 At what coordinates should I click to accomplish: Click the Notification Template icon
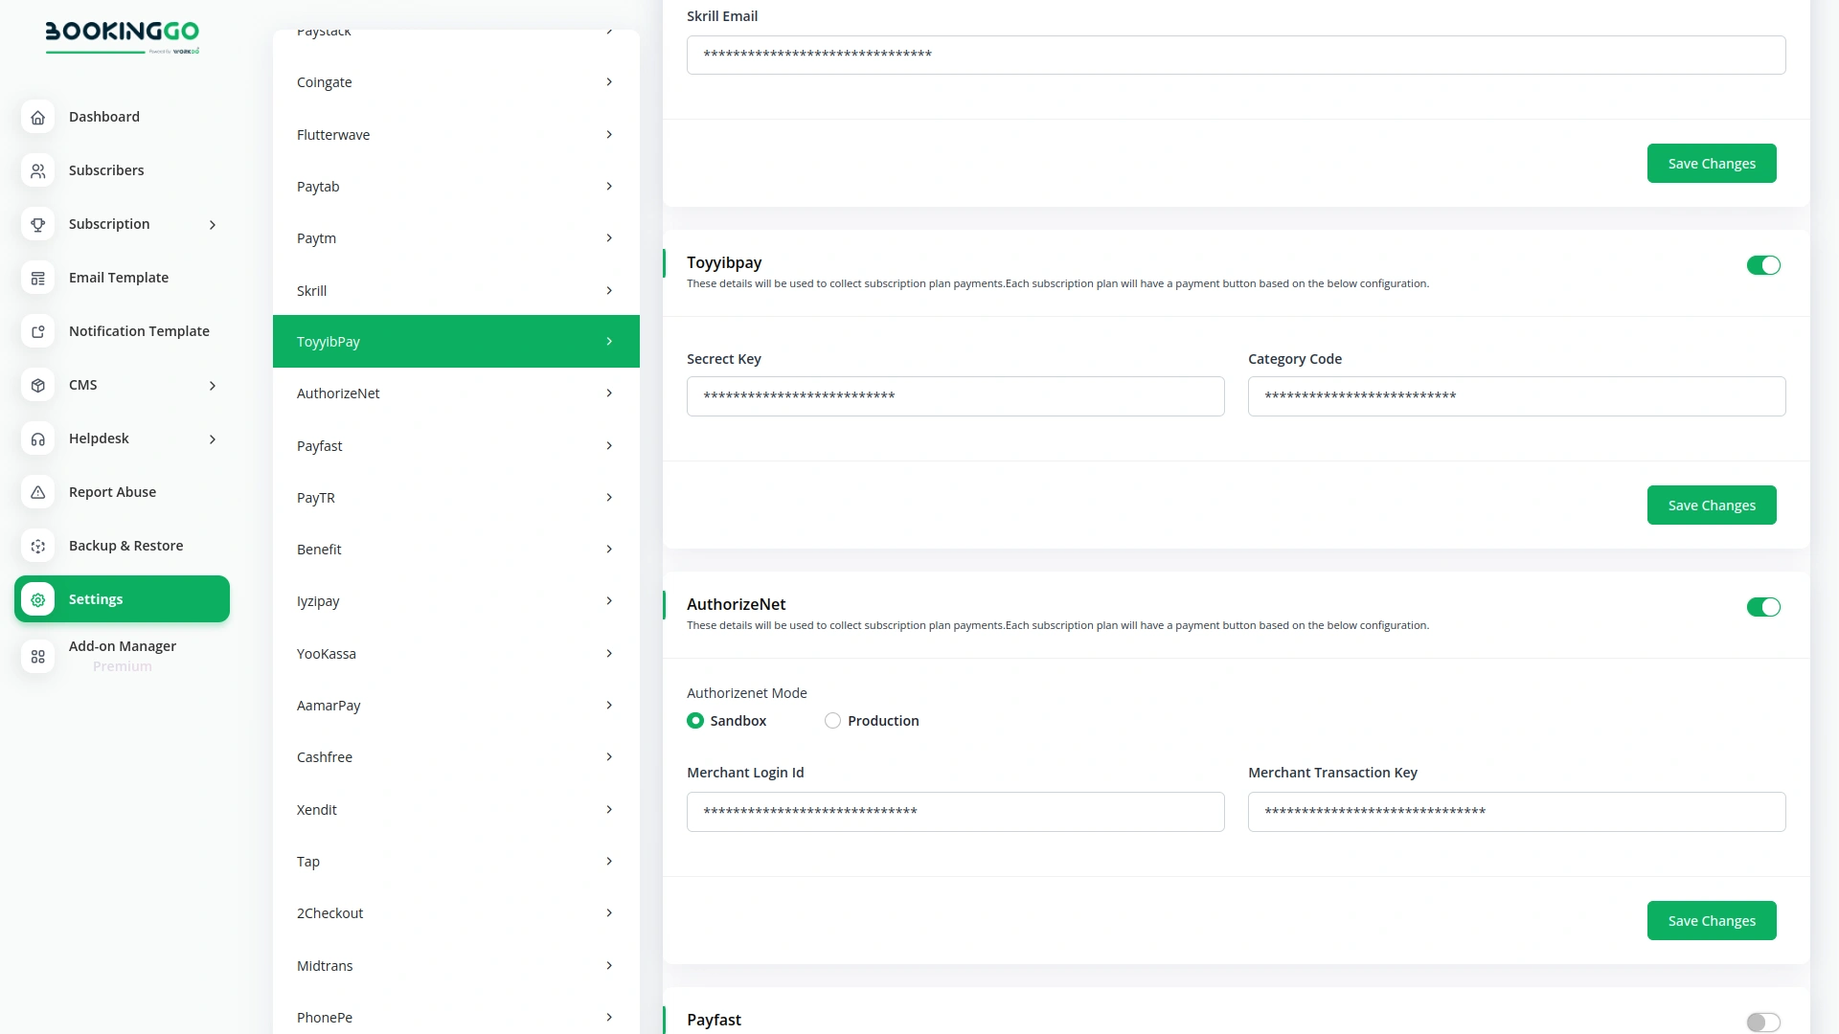click(x=38, y=331)
